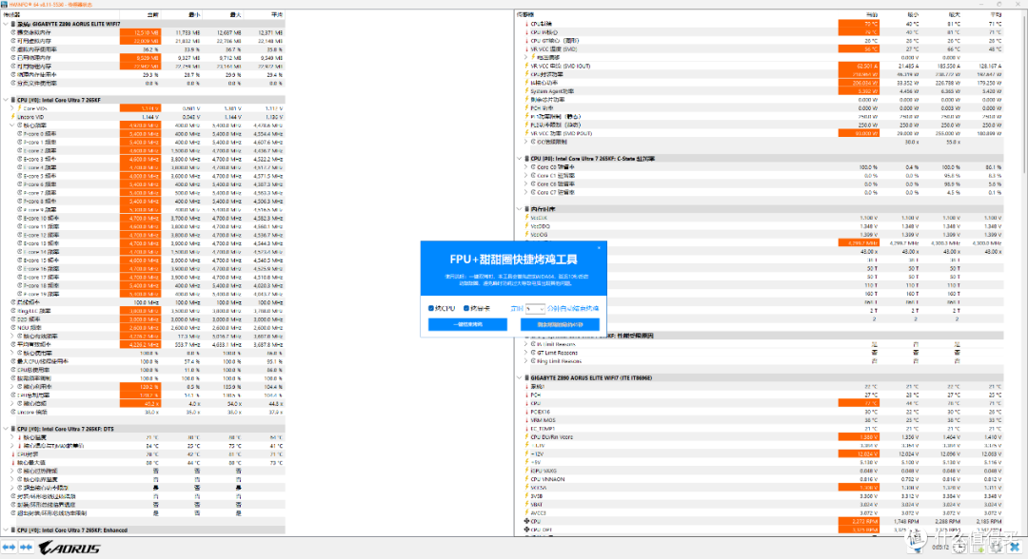The image size is (1028, 559).
Task: Click the 最小 (minimum) column header in left panel
Action: pos(193,14)
